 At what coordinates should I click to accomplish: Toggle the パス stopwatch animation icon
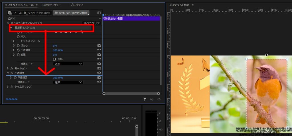(x=18, y=37)
